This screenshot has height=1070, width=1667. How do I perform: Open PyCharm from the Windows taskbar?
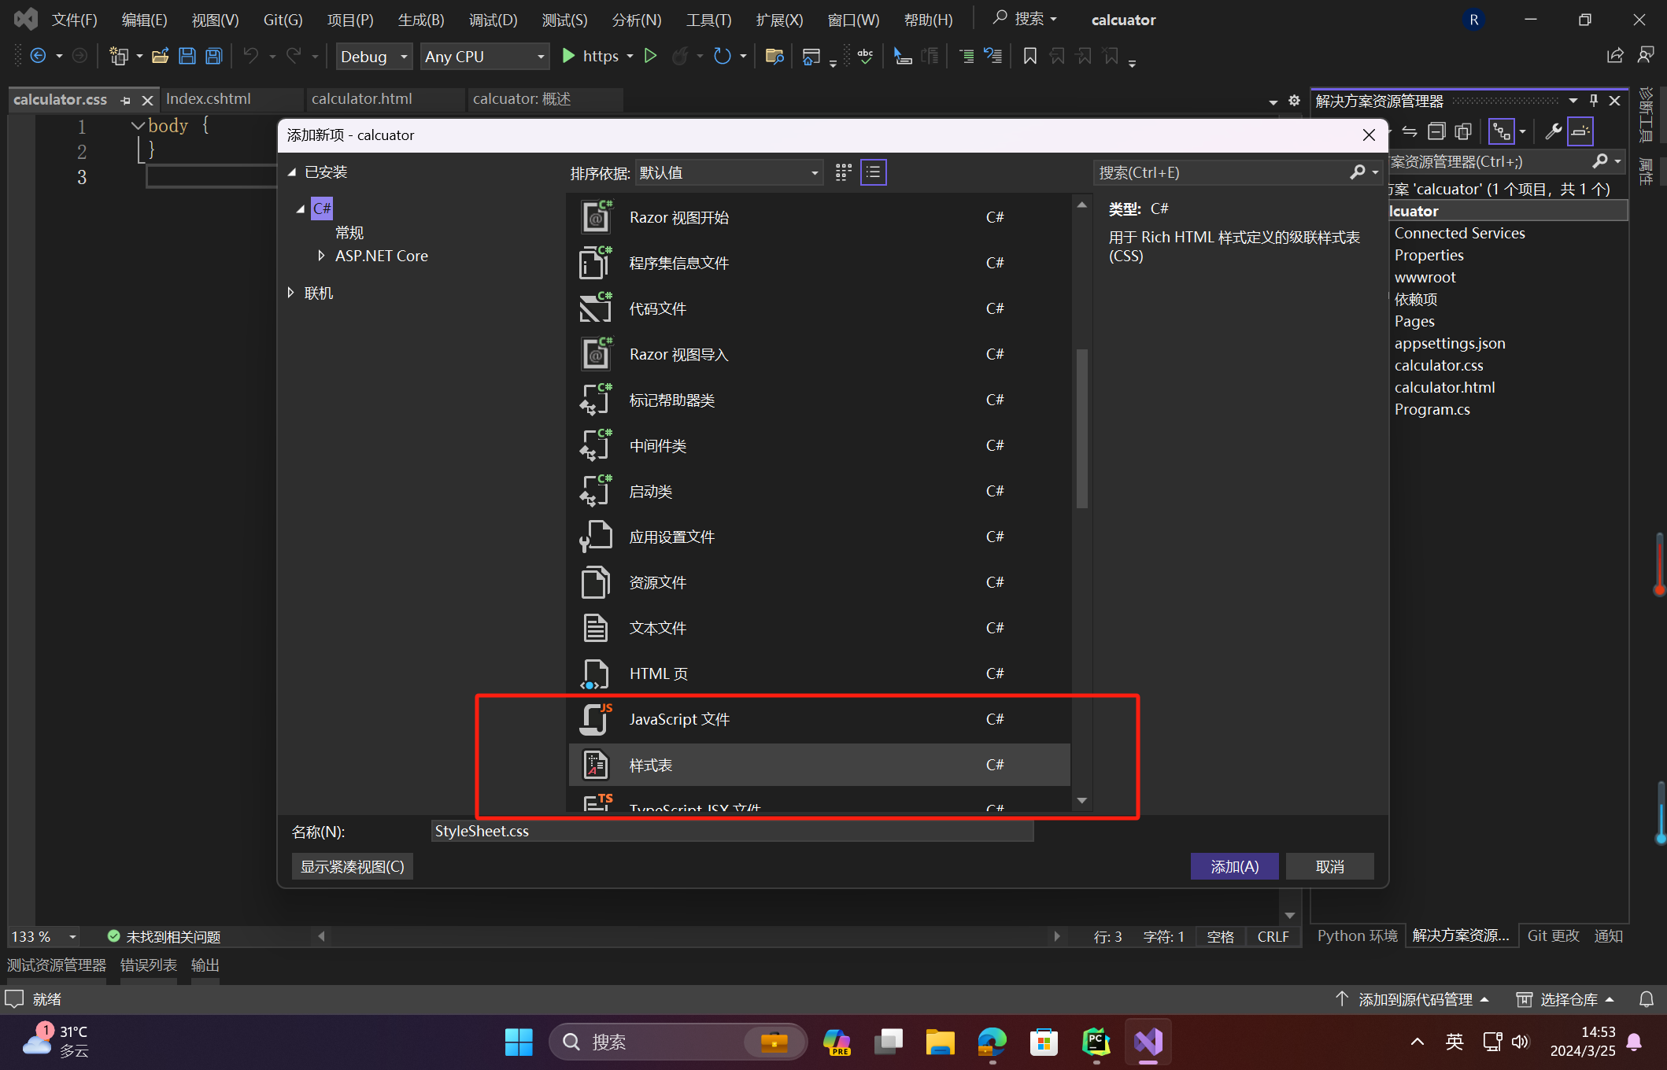1096,1042
